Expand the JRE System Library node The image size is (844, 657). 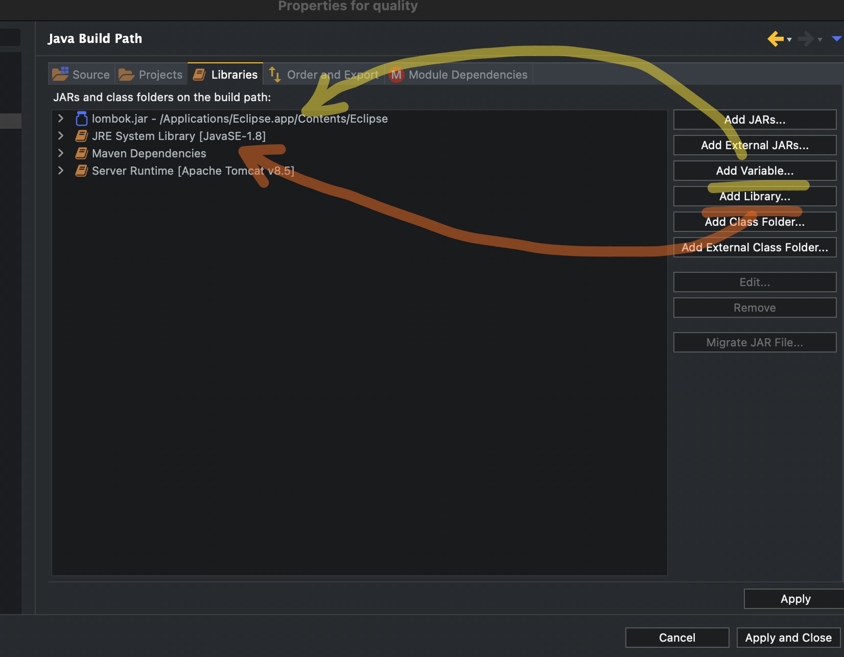[61, 136]
